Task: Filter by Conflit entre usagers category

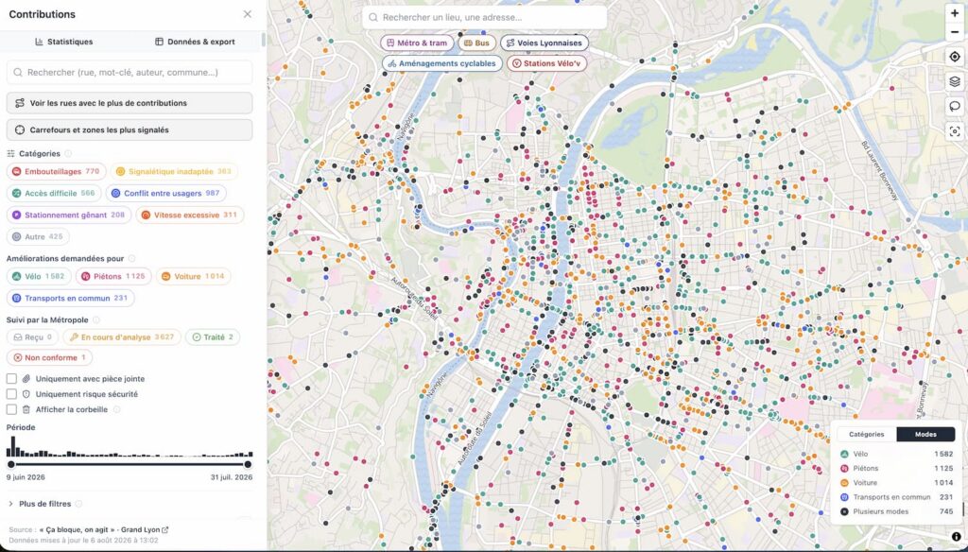Action: [165, 193]
